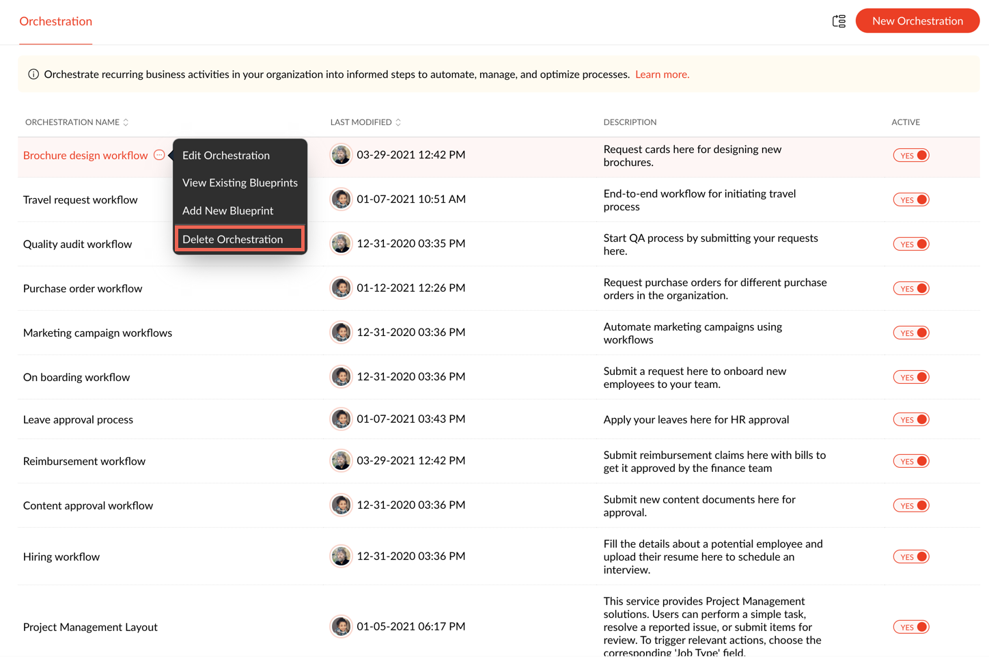Open Reimbursement workflow orchestration

(x=85, y=462)
